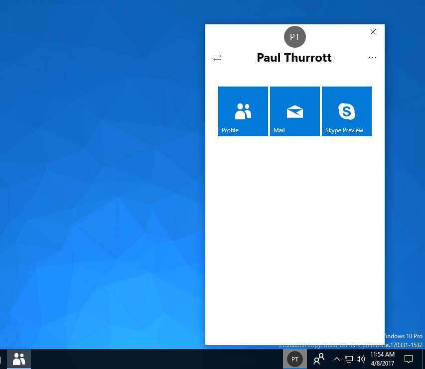Select the People app button on the taskbar

click(19, 359)
